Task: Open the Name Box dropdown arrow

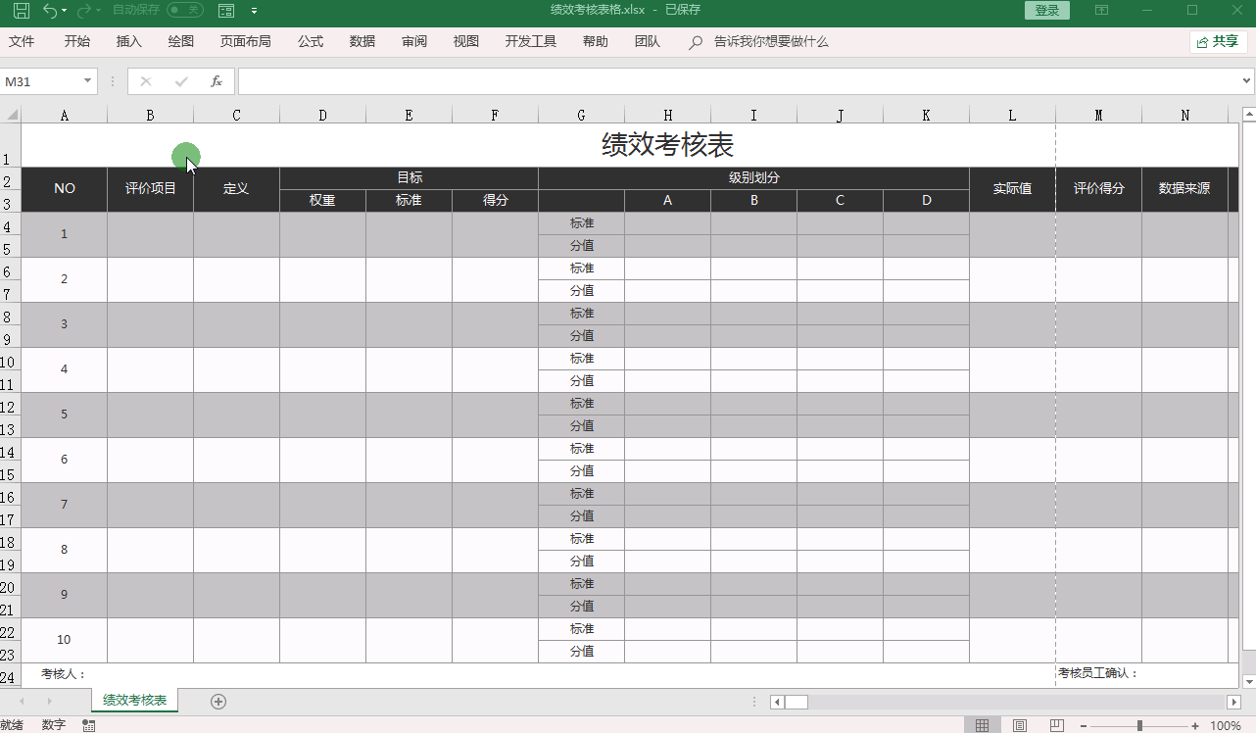Action: [x=88, y=81]
